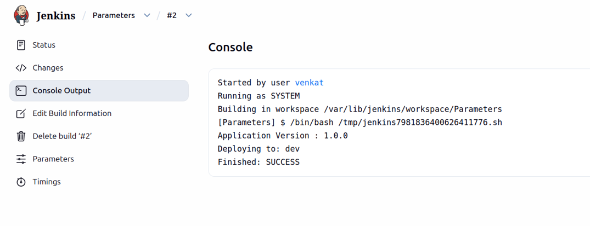Click the 'Started by user' text

(x=254, y=83)
